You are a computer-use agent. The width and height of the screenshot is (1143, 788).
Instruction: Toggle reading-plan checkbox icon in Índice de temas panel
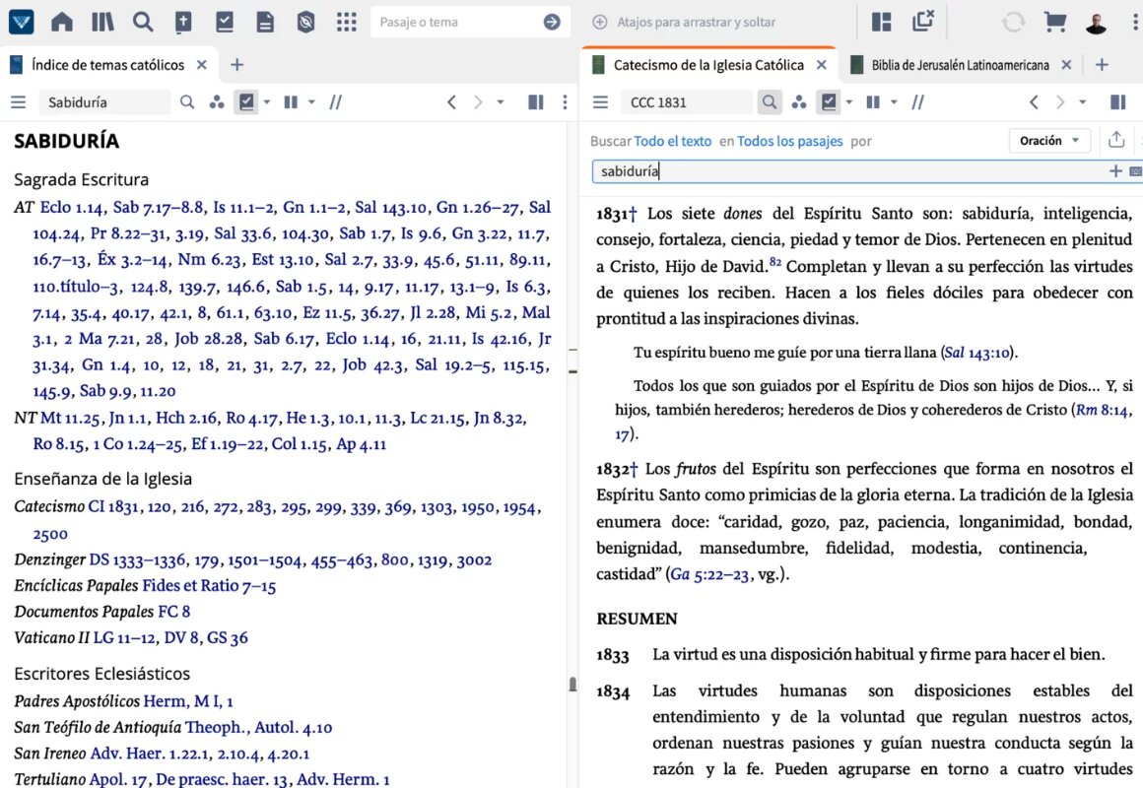(x=246, y=102)
